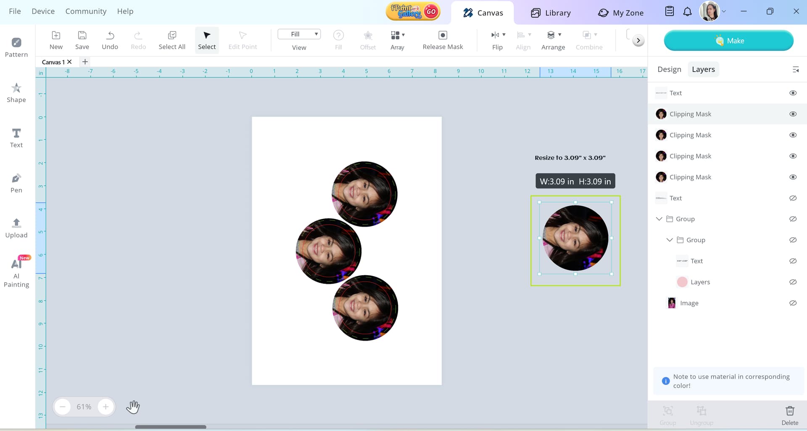Open the notifications bell
Image resolution: width=807 pixels, height=431 pixels.
click(687, 12)
